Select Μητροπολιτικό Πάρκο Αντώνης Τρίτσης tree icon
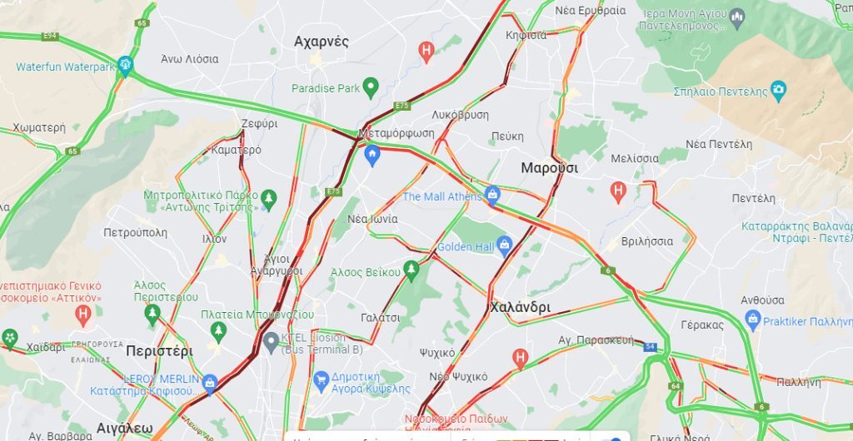Viewport: 853px width, 441px height. point(268,200)
